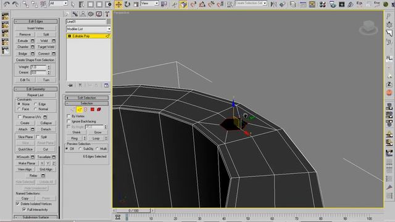Activate the Select and Scale tool
Image resolution: width=395 pixels, height=222 pixels.
[x=136, y=4]
